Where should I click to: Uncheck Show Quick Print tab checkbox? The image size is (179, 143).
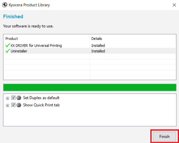click(x=13, y=105)
